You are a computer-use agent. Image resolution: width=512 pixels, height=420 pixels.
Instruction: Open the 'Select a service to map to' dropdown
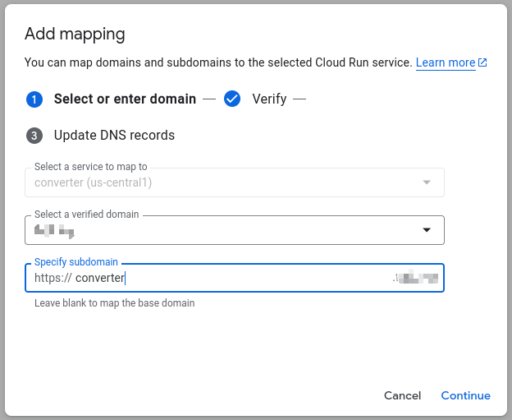[222, 182]
